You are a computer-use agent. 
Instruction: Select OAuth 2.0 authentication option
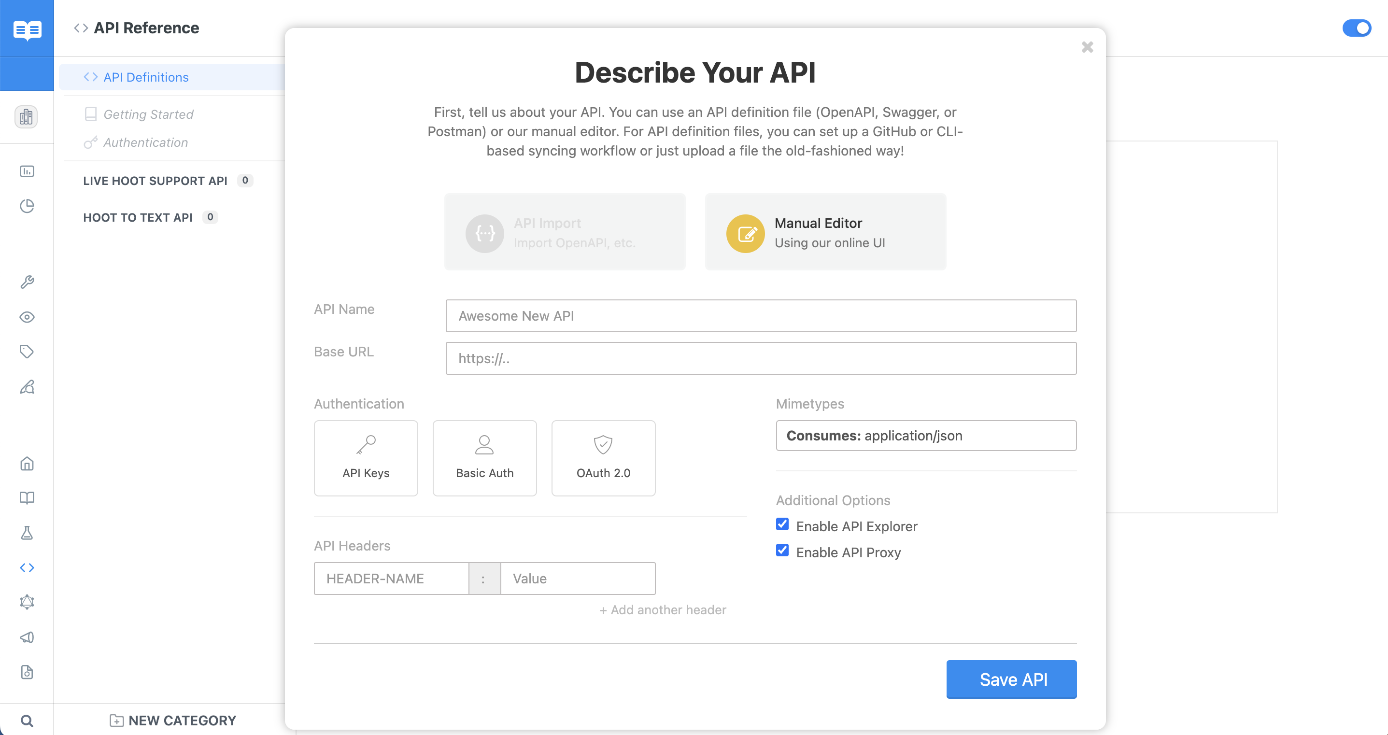pyautogui.click(x=603, y=458)
